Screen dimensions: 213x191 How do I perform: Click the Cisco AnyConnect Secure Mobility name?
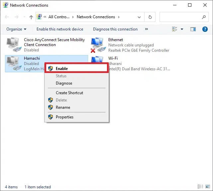(x=54, y=42)
